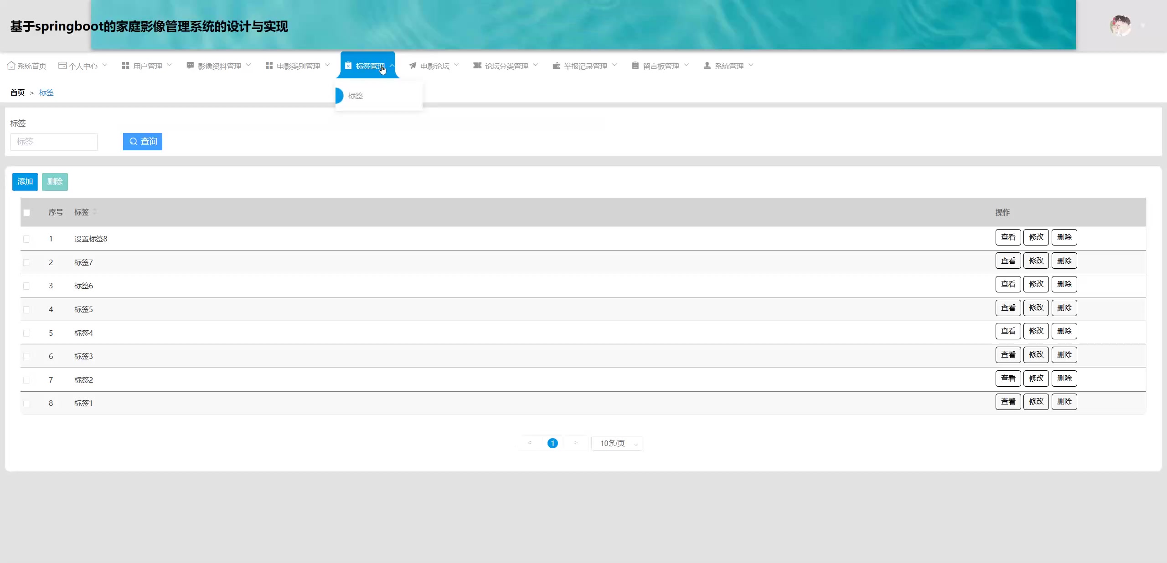Expand the 举报记录管理 menu chevron
The height and width of the screenshot is (563, 1167).
click(x=614, y=65)
